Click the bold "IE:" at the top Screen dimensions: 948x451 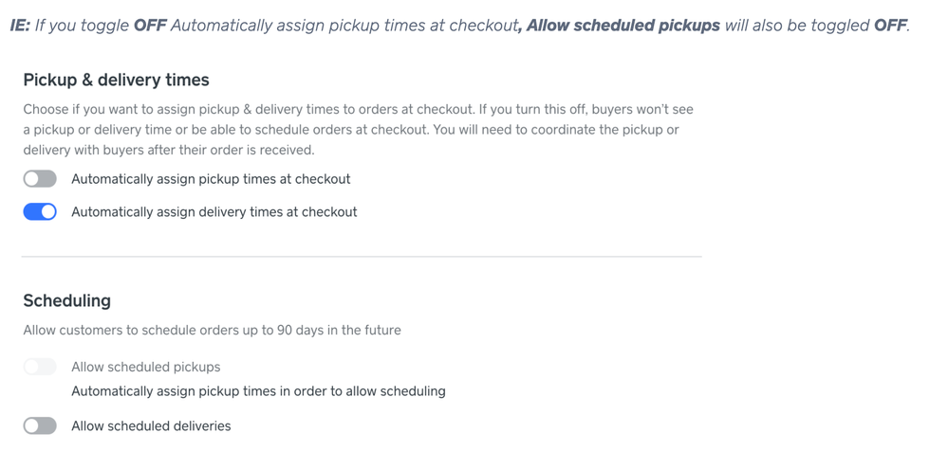20,26
